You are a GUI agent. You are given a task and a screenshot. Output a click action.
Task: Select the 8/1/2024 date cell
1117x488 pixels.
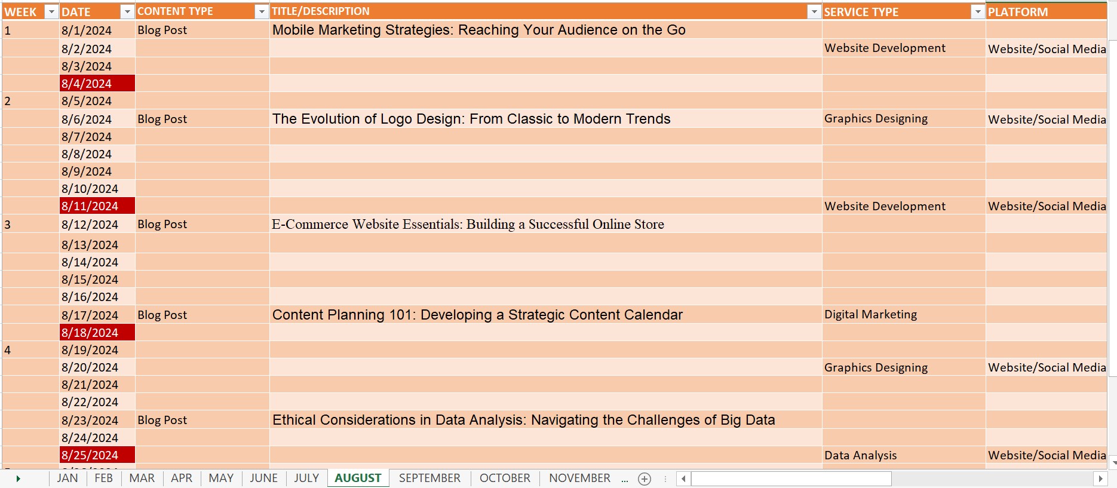(x=97, y=30)
